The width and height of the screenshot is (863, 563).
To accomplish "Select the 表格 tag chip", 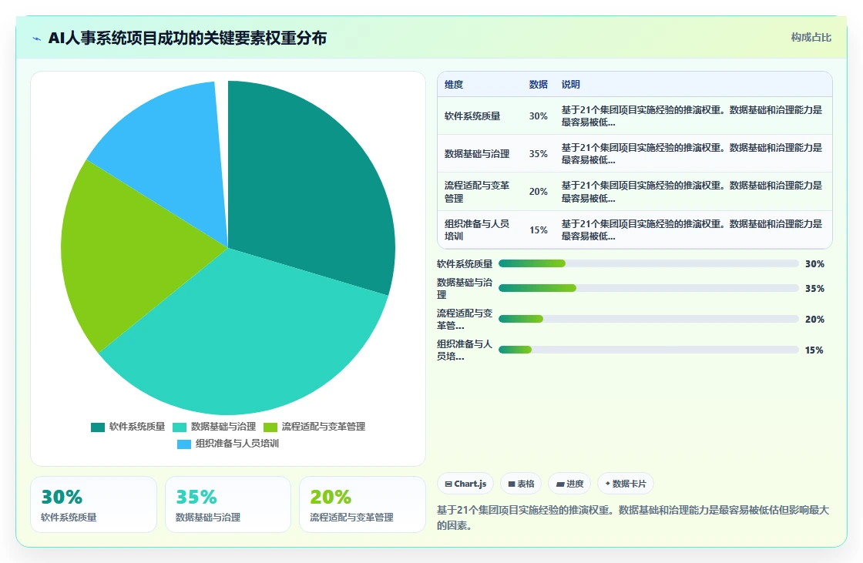I will tap(521, 484).
